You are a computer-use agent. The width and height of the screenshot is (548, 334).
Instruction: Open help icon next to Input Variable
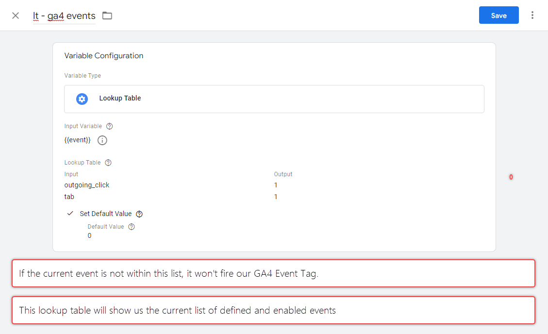(x=109, y=126)
